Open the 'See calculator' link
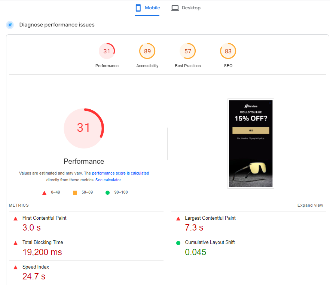This screenshot has width=330, height=285. pyautogui.click(x=108, y=180)
